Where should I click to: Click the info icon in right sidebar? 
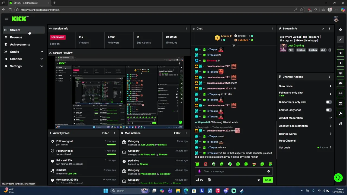[x=340, y=30]
